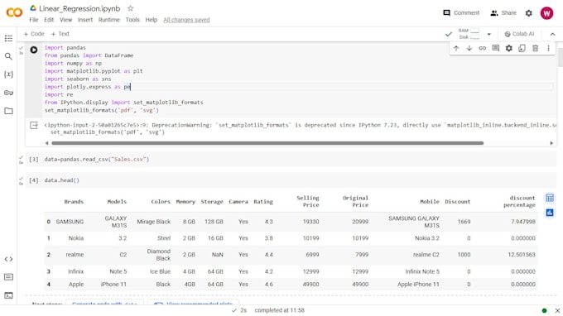
Task: Click the NaN storage cell
Action: click(x=217, y=255)
